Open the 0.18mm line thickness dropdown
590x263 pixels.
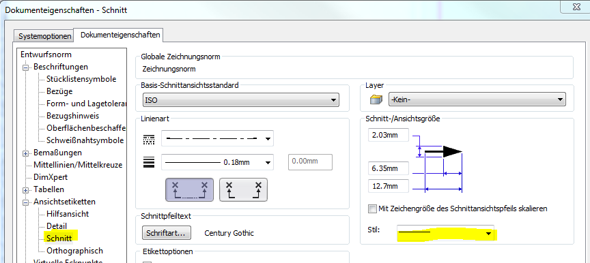pyautogui.click(x=217, y=162)
